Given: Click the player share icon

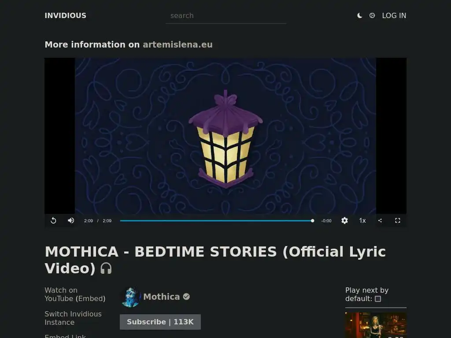Looking at the screenshot, I should click(380, 220).
